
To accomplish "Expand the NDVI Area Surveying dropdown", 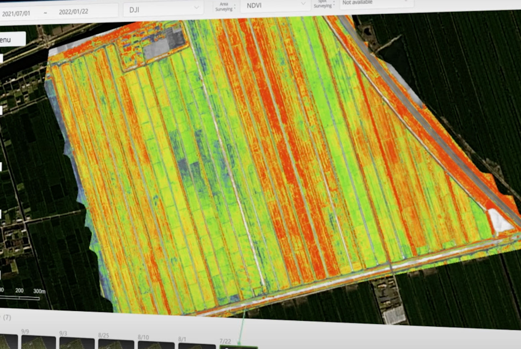I will click(275, 5).
